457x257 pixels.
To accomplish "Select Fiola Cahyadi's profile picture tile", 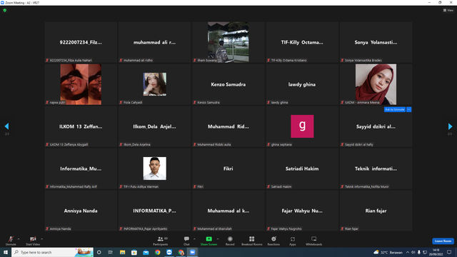I will pyautogui.click(x=154, y=84).
